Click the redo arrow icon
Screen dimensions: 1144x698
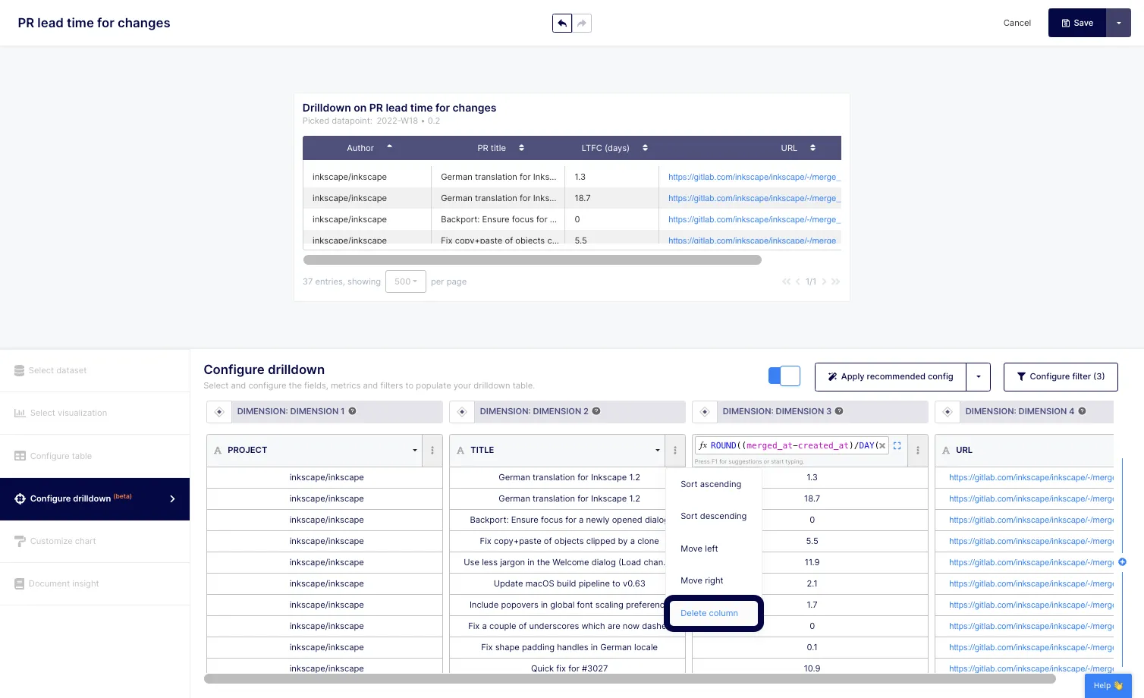[581, 23]
